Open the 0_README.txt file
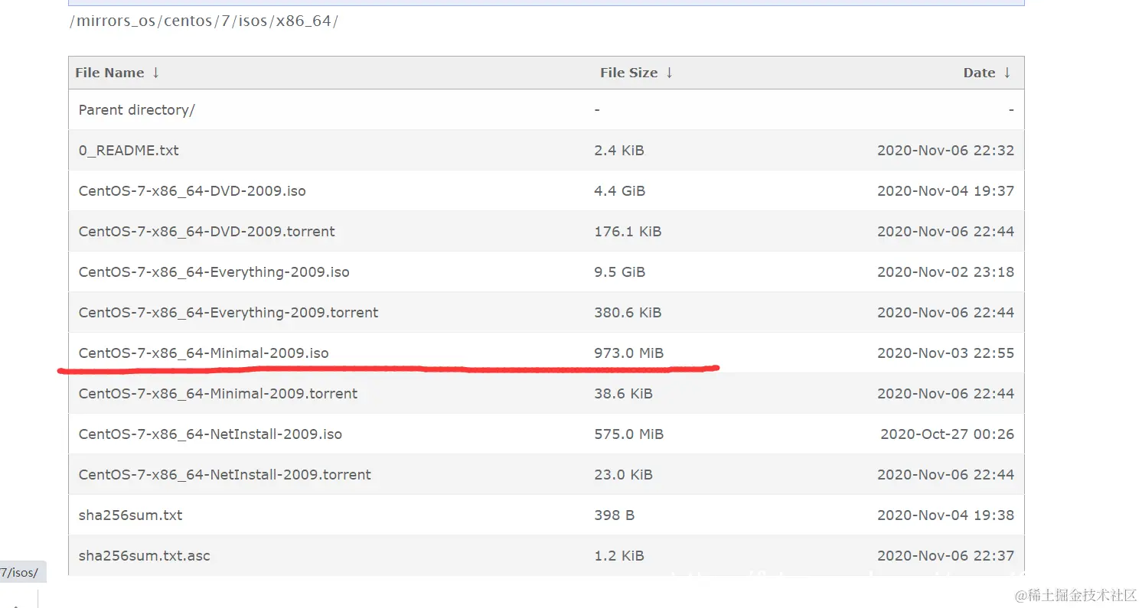The height and width of the screenshot is (608, 1142). click(x=129, y=151)
